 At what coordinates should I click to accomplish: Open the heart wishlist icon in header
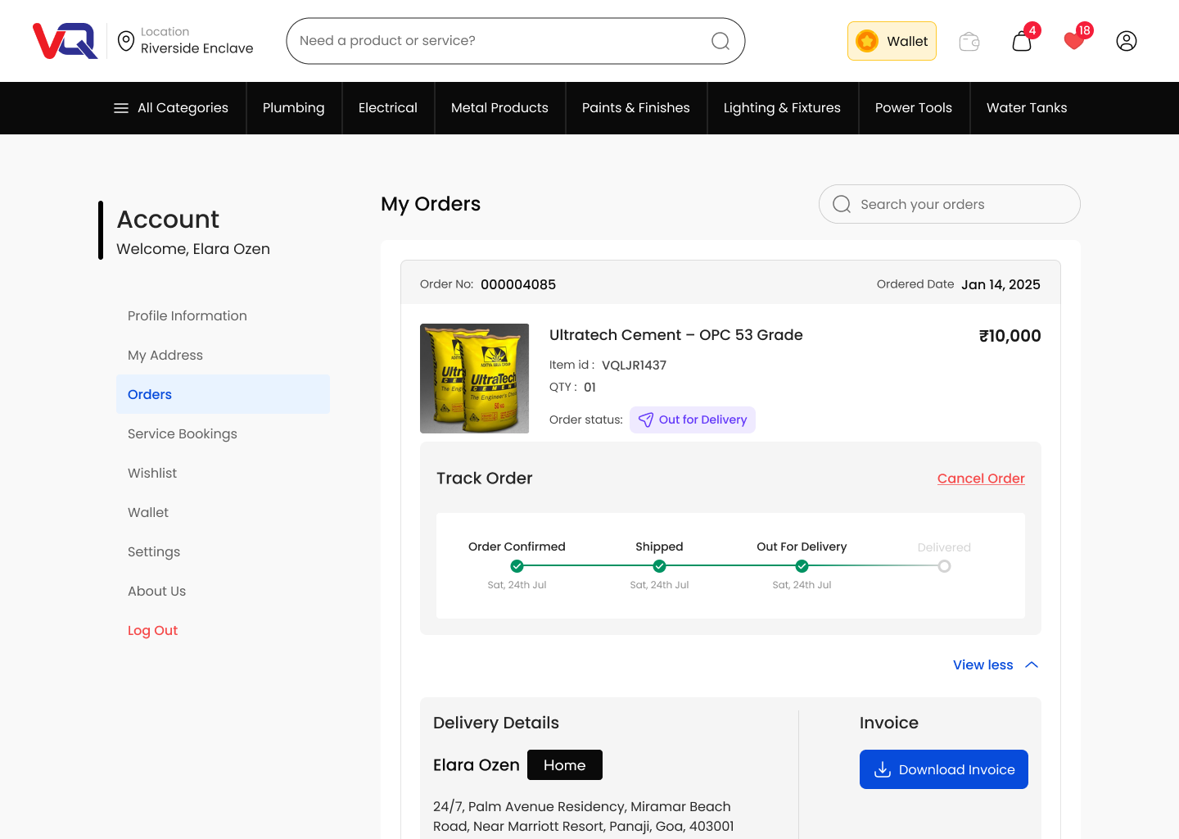[x=1074, y=41]
